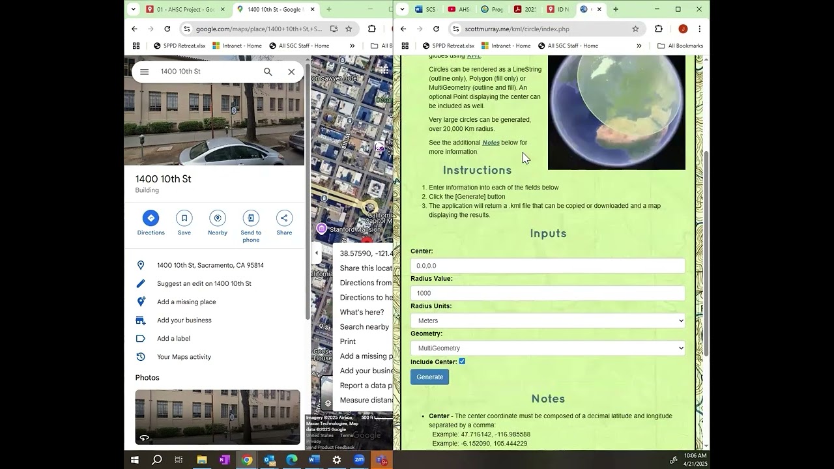The image size is (834, 469).
Task: Click the Stanford Mansion map pin
Action: coord(321,229)
